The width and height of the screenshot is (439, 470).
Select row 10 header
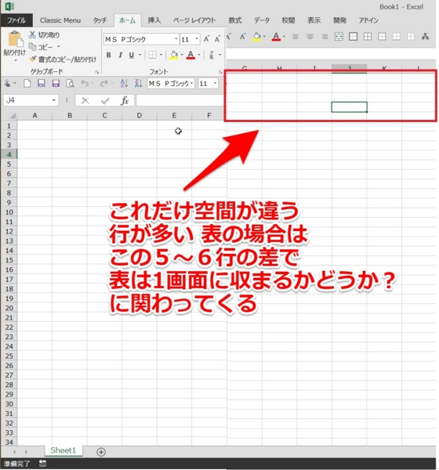click(x=9, y=212)
